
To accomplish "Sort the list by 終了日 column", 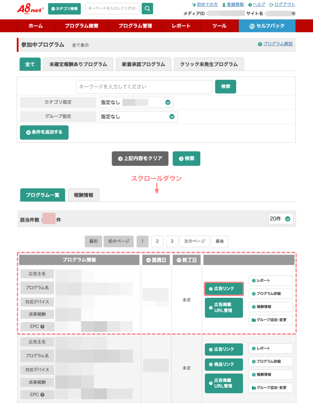I will [186, 260].
